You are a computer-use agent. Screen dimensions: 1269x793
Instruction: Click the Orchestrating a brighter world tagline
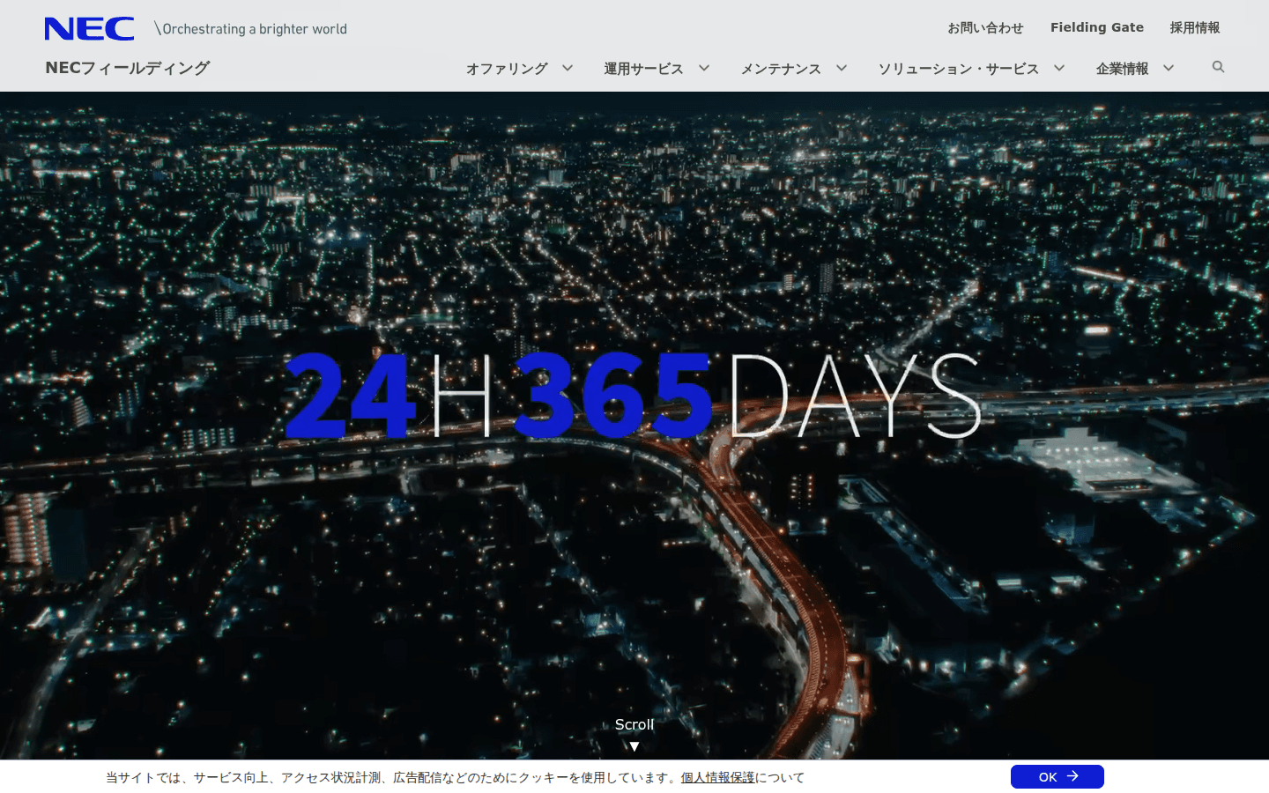251,29
